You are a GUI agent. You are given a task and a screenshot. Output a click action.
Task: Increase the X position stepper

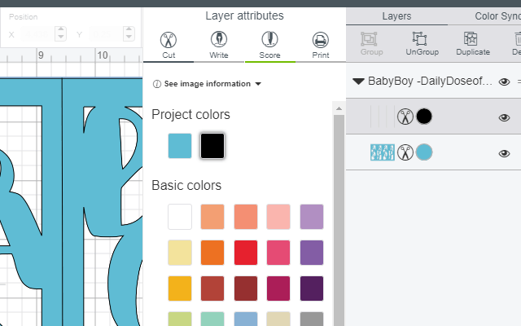click(60, 30)
